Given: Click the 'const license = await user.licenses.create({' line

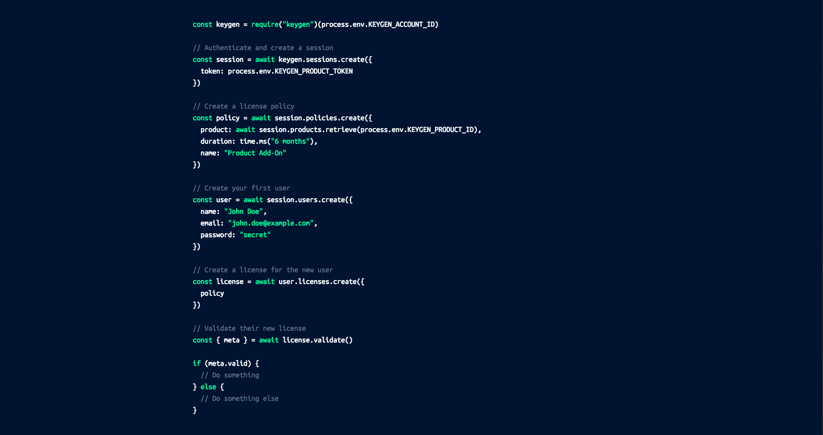Looking at the screenshot, I should tap(278, 282).
